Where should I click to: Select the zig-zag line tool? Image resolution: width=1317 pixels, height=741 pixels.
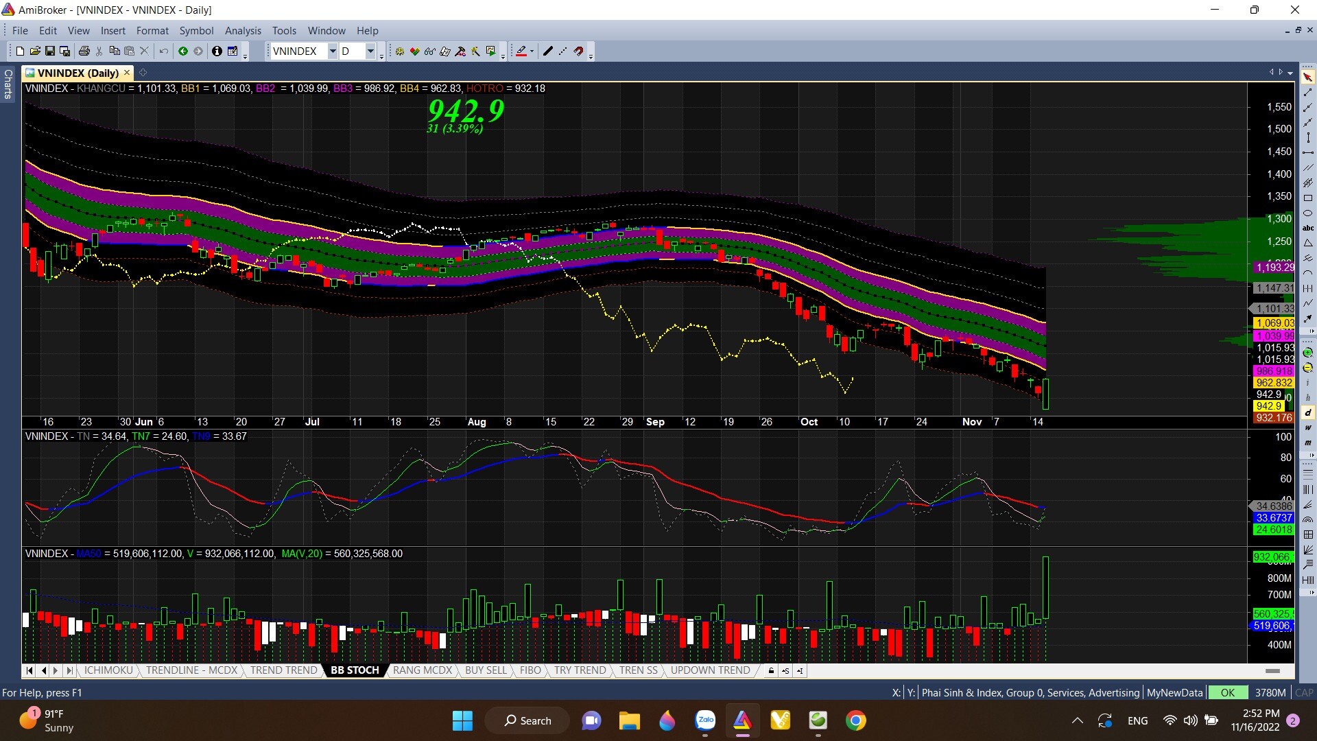(1307, 303)
